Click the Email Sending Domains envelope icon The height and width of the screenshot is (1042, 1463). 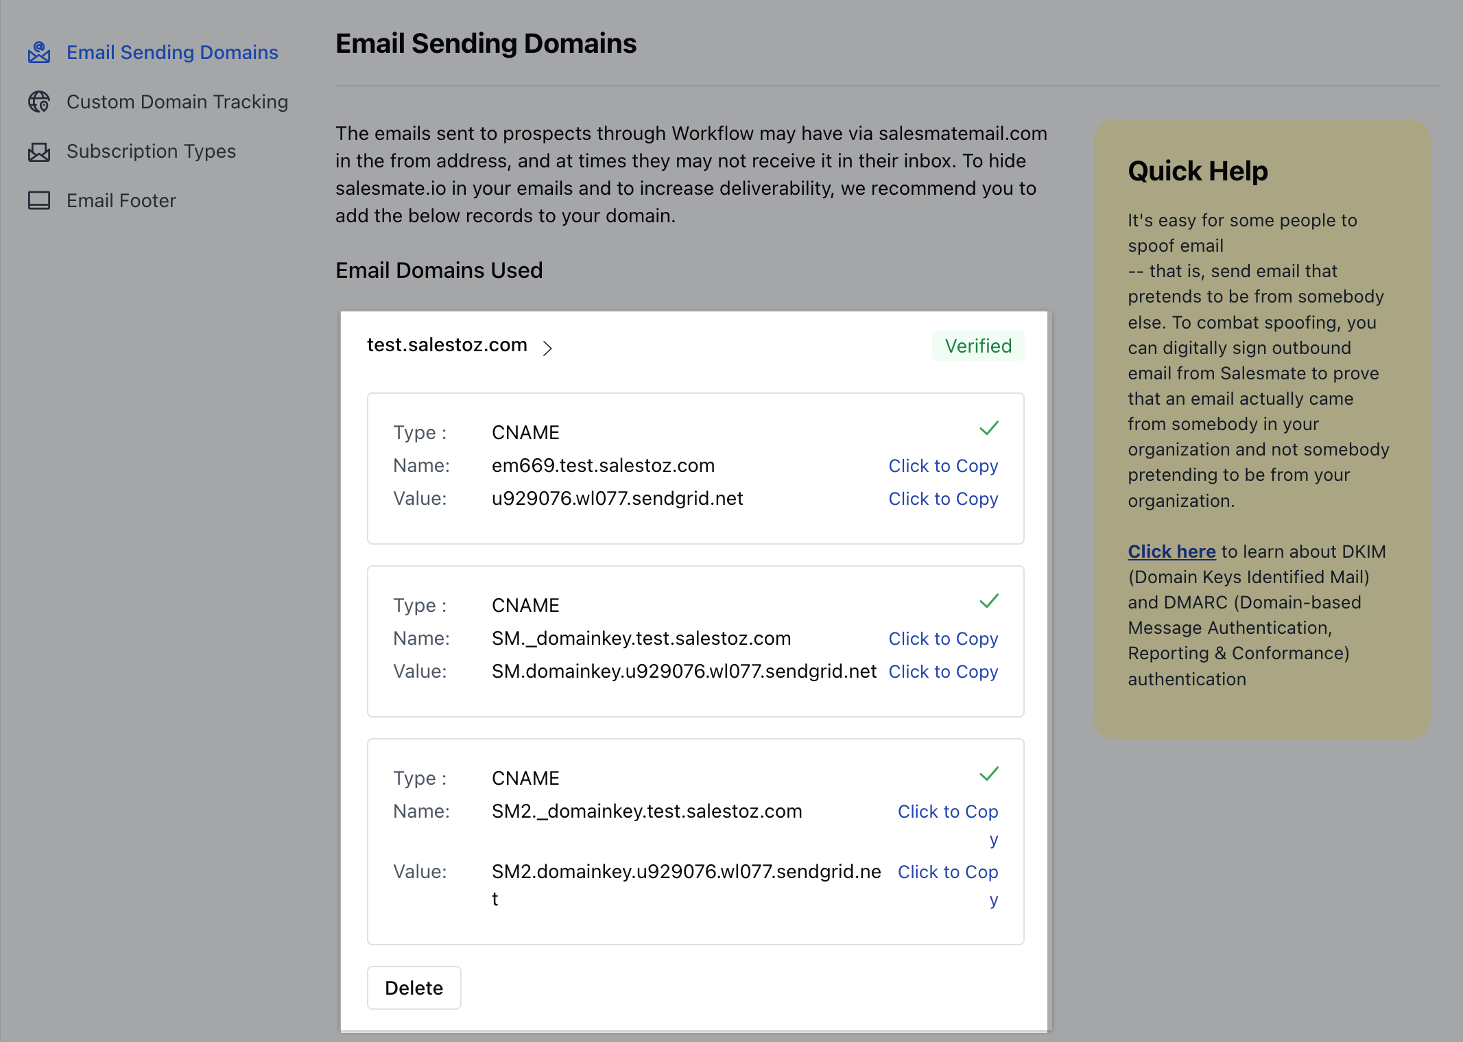(39, 53)
